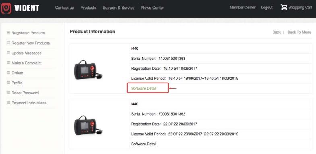
Task: Click Registration Date 22:07:22 20/09/2017
Action: [164, 124]
